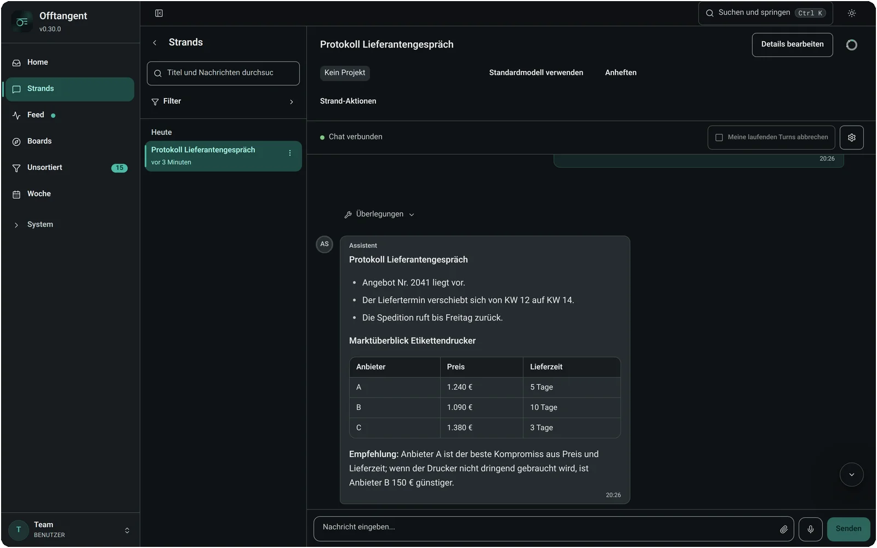Open chat settings gear icon
877x548 pixels.
click(x=852, y=138)
